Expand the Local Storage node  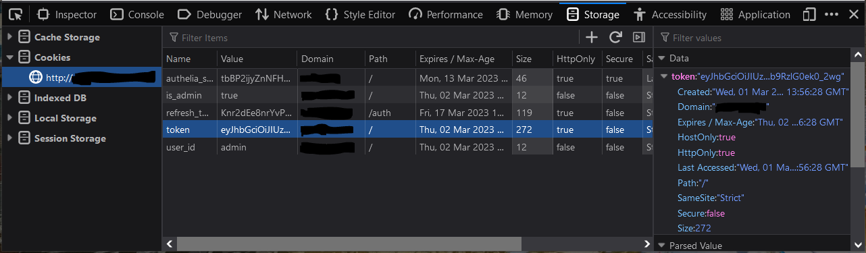pos(9,118)
